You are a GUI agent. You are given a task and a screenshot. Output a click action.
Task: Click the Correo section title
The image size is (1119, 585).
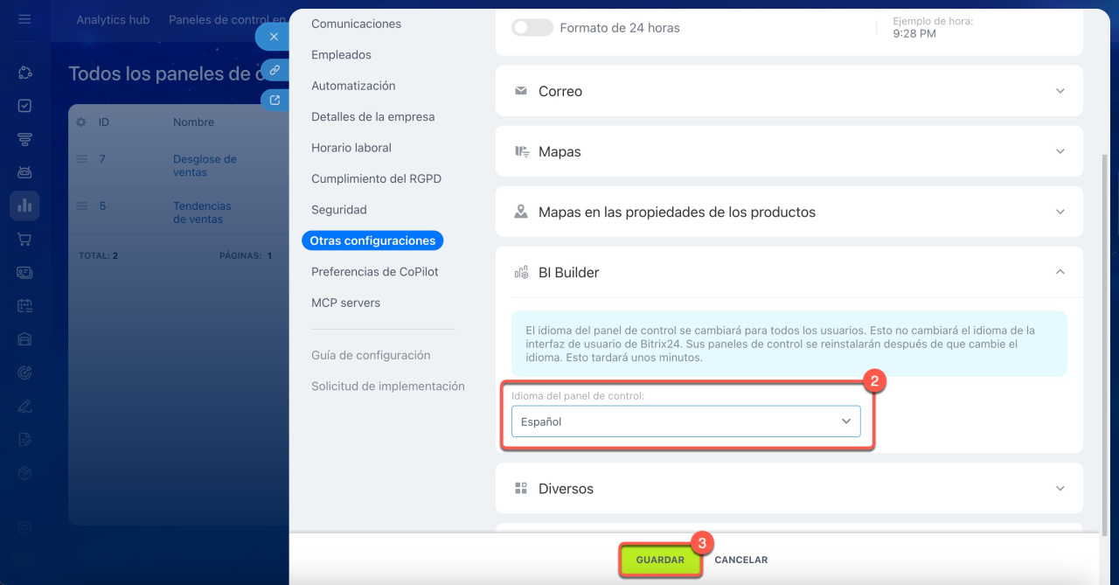(560, 91)
